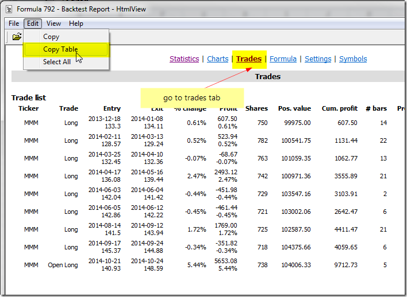Image resolution: width=407 pixels, height=297 pixels.
Task: Open the Charts link
Action: coord(217,59)
